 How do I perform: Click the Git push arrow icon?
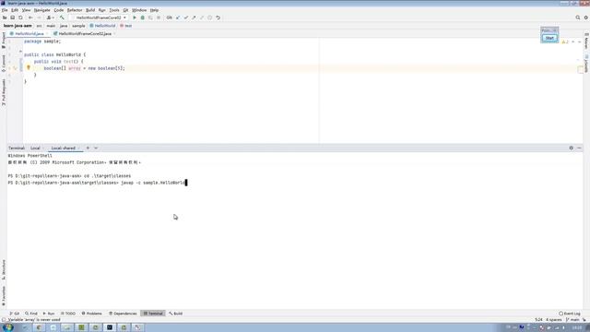(194, 18)
